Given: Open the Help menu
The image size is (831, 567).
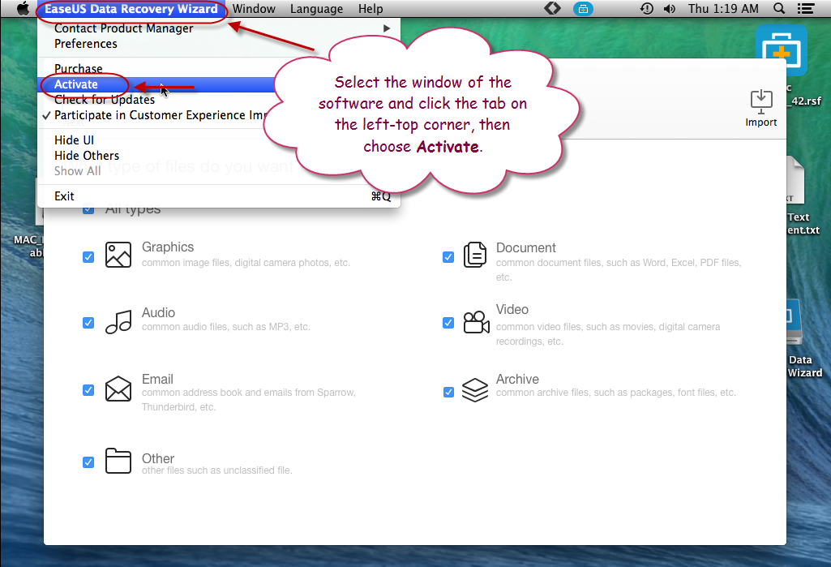Looking at the screenshot, I should pyautogui.click(x=371, y=8).
